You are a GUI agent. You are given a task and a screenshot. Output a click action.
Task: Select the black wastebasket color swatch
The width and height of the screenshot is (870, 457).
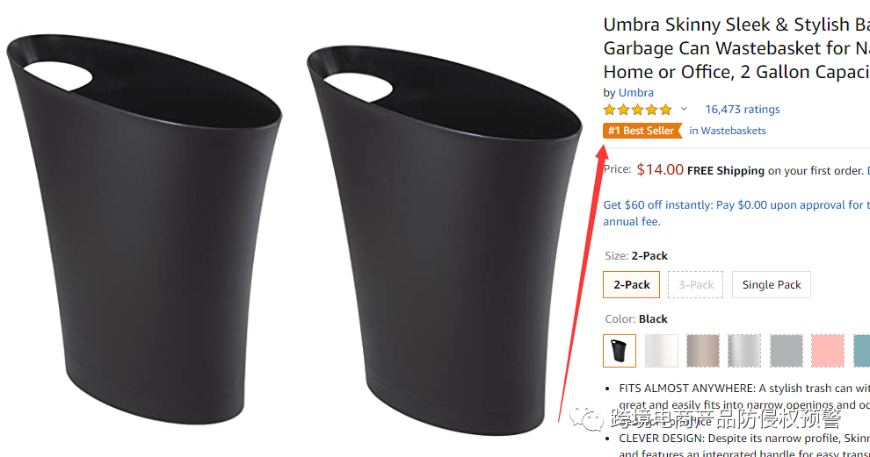tap(620, 351)
